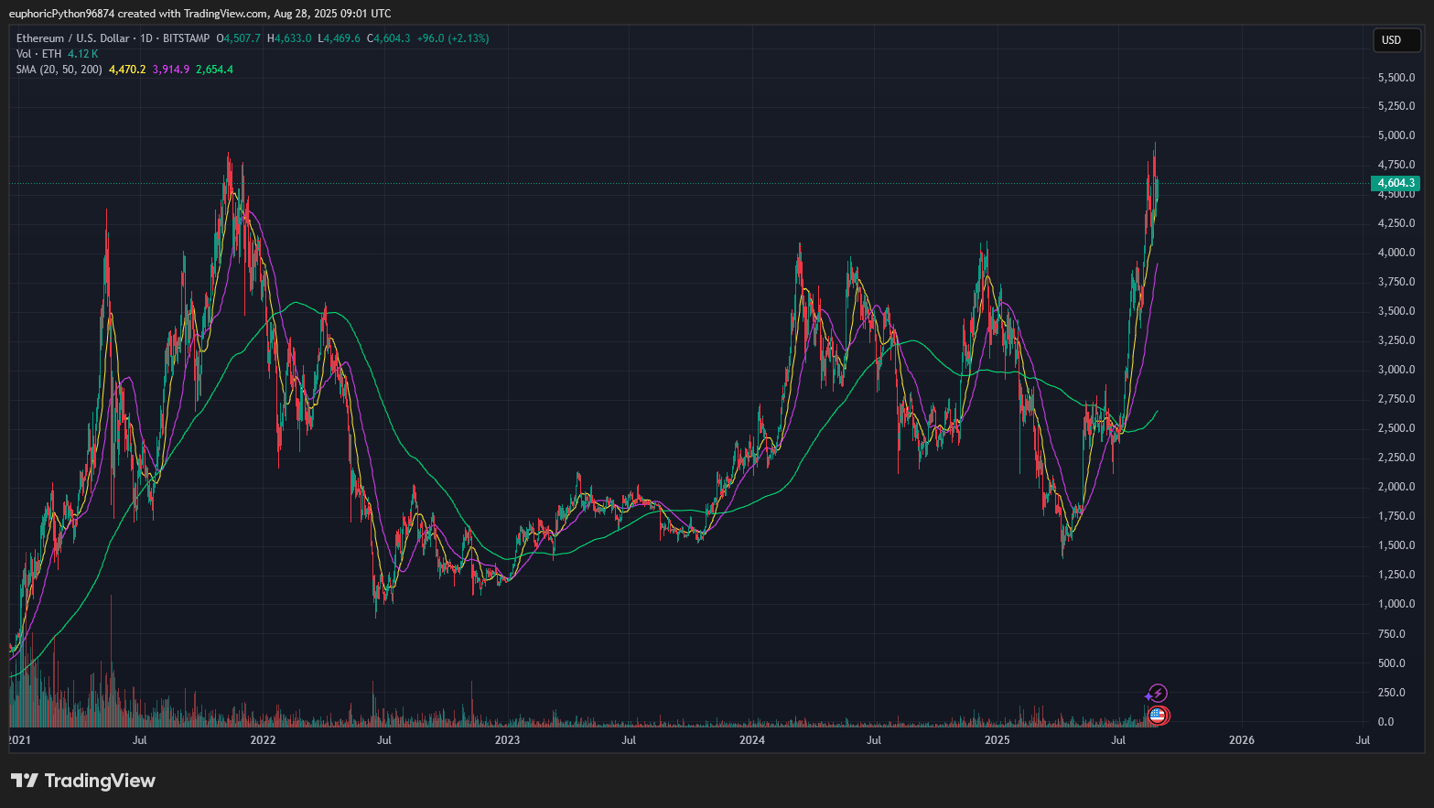Click the green SMA value 2,654.4

point(214,70)
